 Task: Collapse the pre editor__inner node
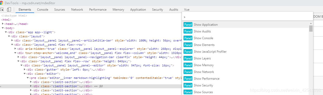(x=28, y=78)
